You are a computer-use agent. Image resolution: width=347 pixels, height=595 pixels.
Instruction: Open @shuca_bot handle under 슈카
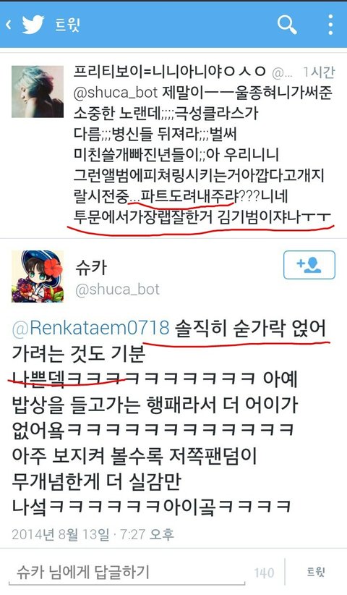(x=117, y=290)
